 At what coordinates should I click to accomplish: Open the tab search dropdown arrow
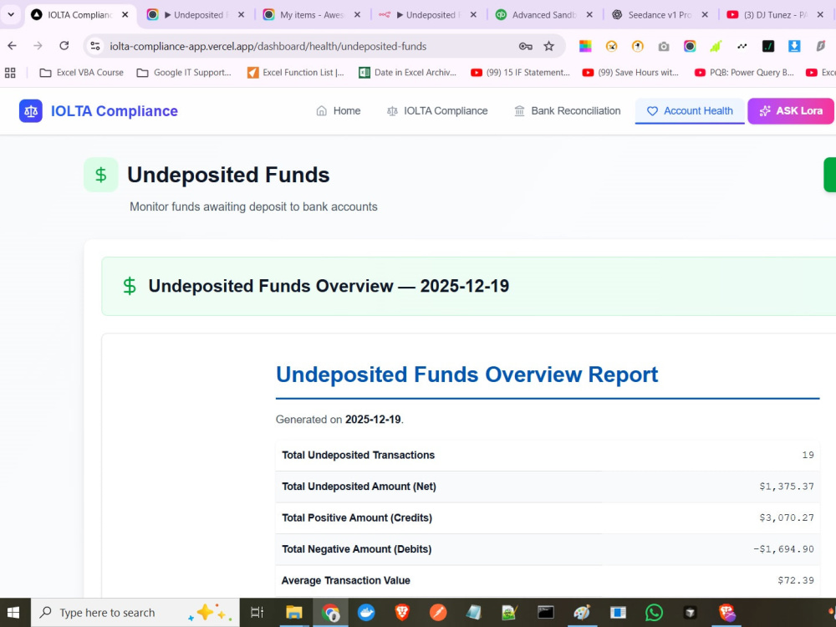(11, 14)
